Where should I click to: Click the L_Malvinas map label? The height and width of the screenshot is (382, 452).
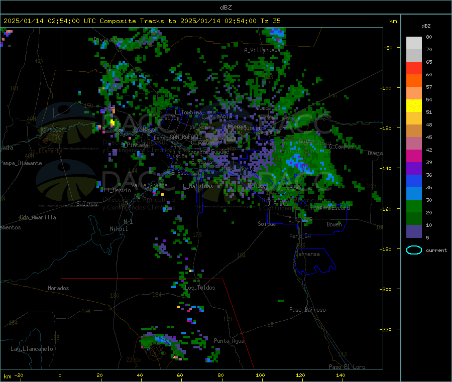[198, 187]
